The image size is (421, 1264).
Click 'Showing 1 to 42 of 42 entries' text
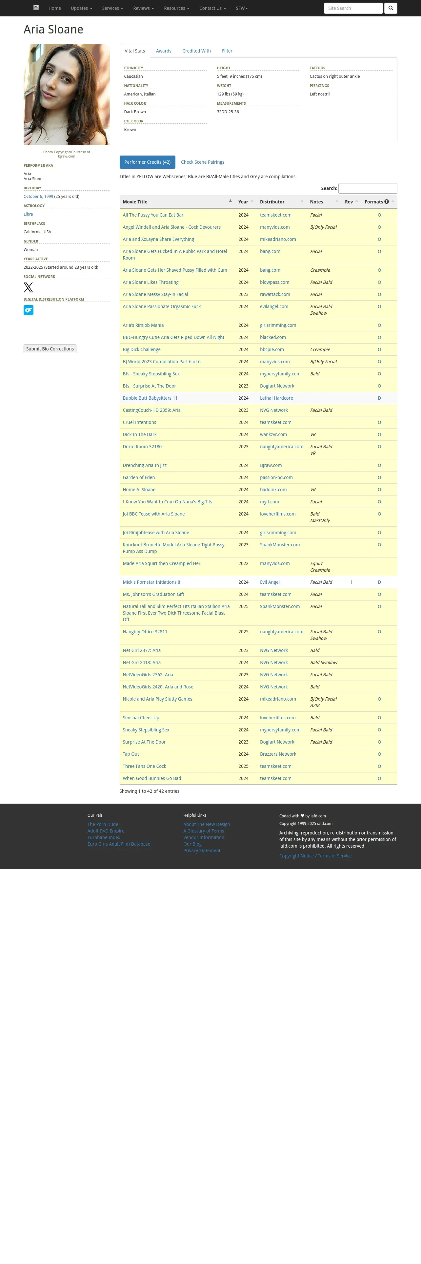pyautogui.click(x=150, y=791)
